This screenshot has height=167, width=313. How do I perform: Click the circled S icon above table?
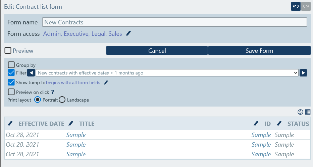click(300, 112)
